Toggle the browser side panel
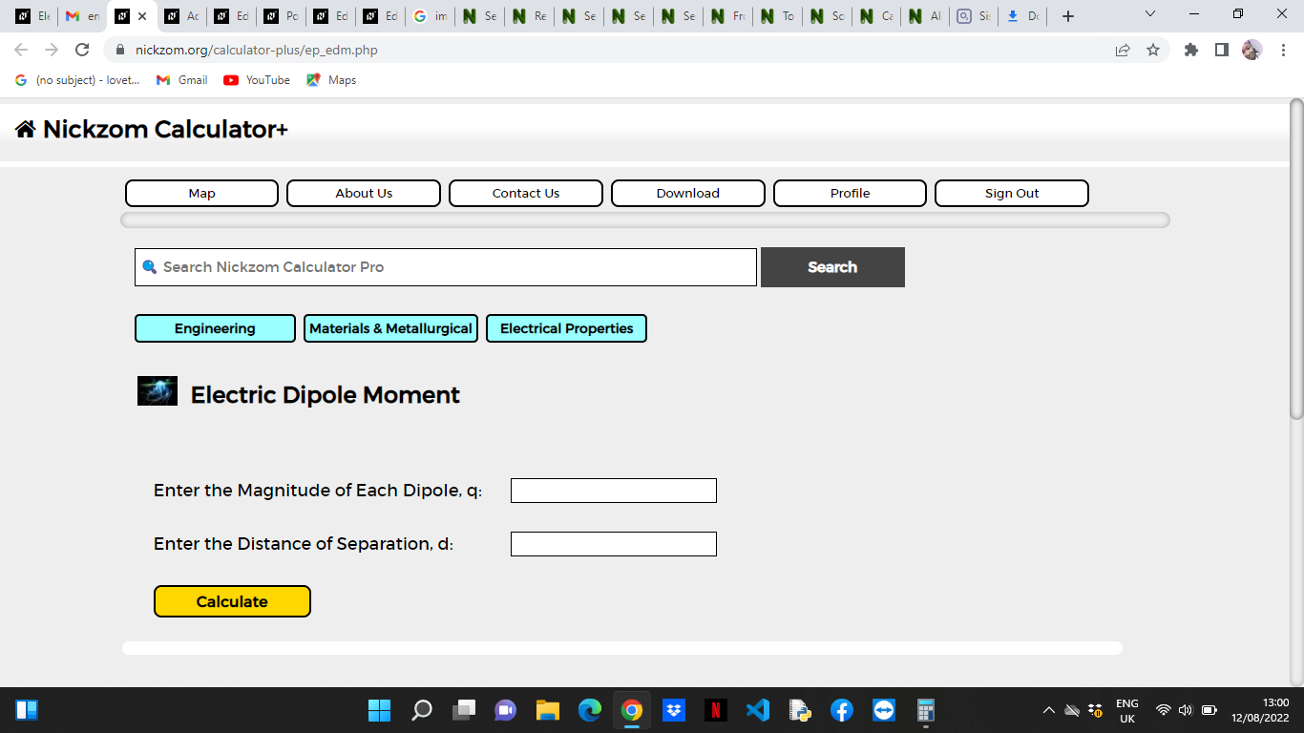This screenshot has height=733, width=1304. pos(1221,50)
